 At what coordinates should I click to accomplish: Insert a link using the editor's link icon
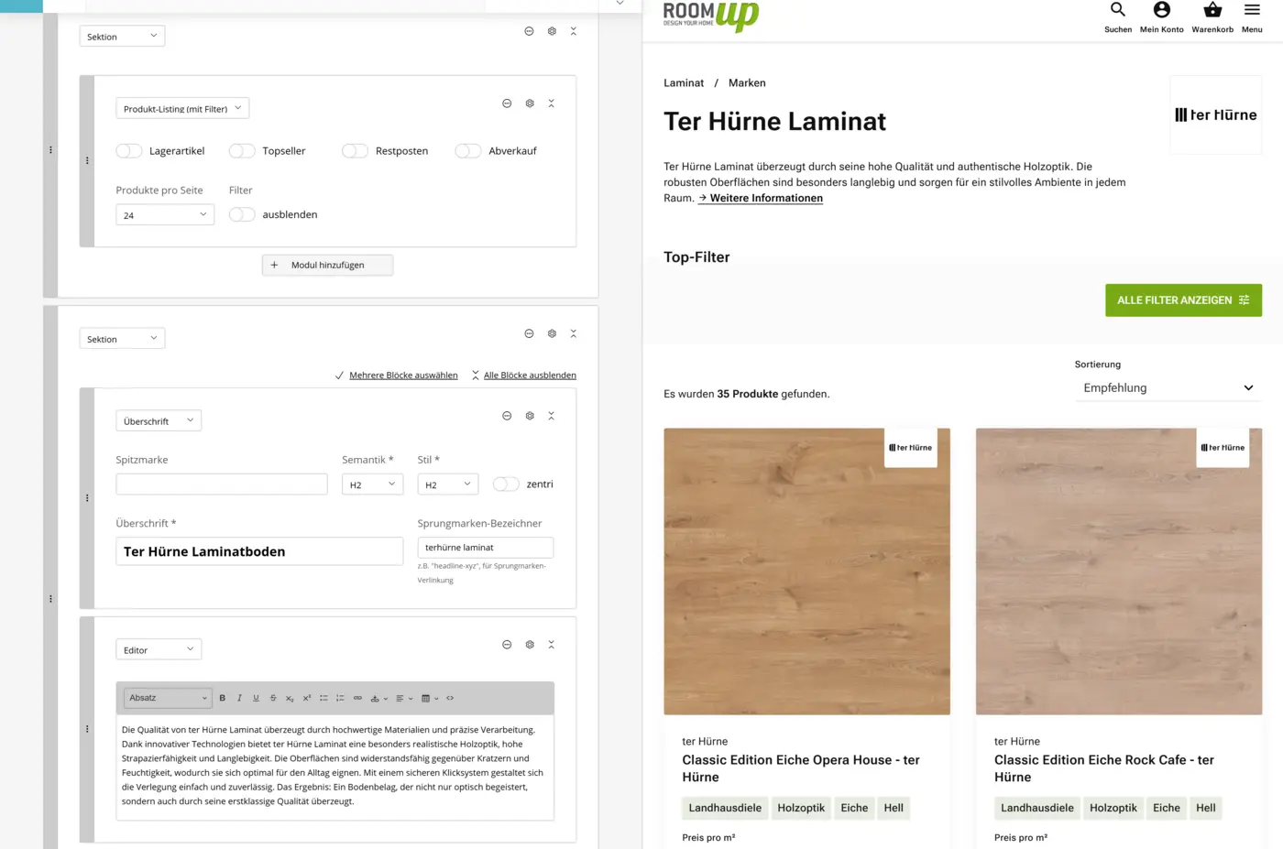(x=357, y=698)
